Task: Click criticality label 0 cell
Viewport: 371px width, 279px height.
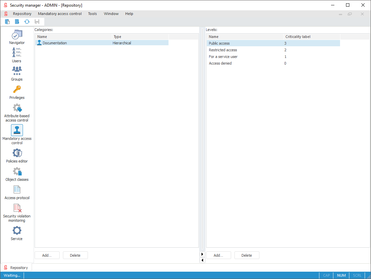Action: pyautogui.click(x=285, y=63)
